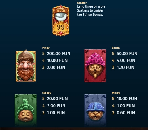Viewport: 148px width, 130px height.
Task: Click the blue Miney symbol card
Action: tap(95, 110)
